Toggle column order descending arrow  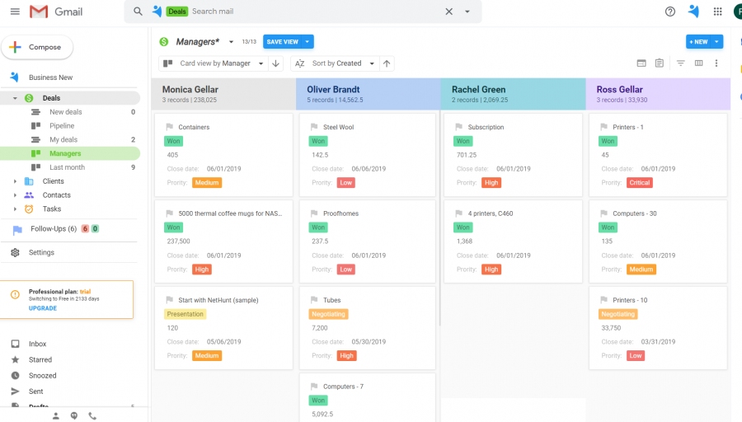pos(275,63)
